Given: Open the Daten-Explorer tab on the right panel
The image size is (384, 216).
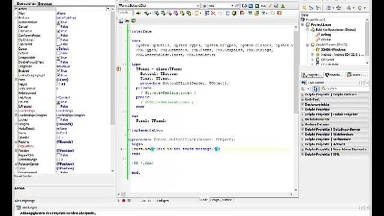Looking at the screenshot, I should 356,75.
